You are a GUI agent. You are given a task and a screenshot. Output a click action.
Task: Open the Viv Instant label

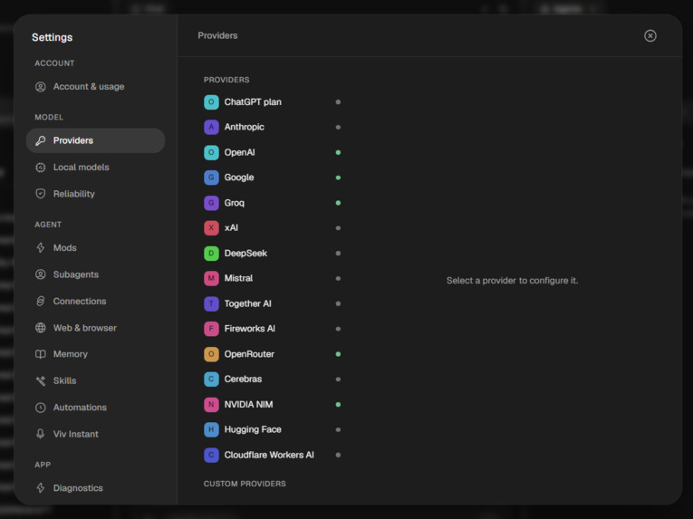pos(76,434)
